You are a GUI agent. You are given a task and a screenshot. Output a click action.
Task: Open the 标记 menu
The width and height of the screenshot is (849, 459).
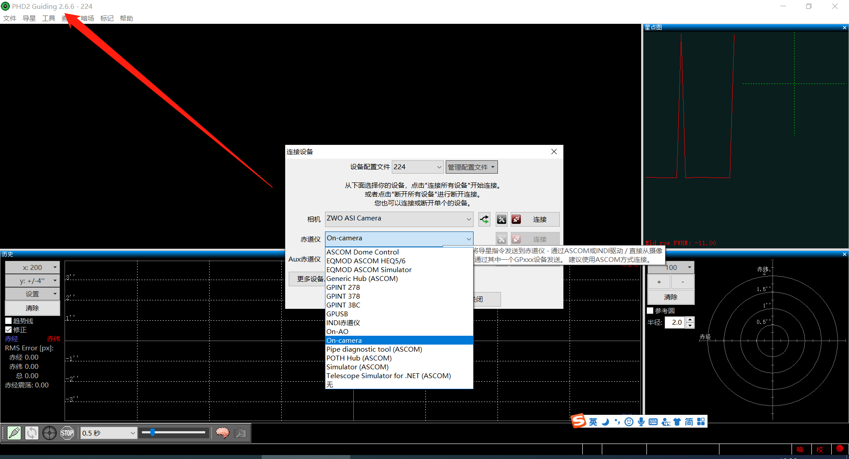107,18
